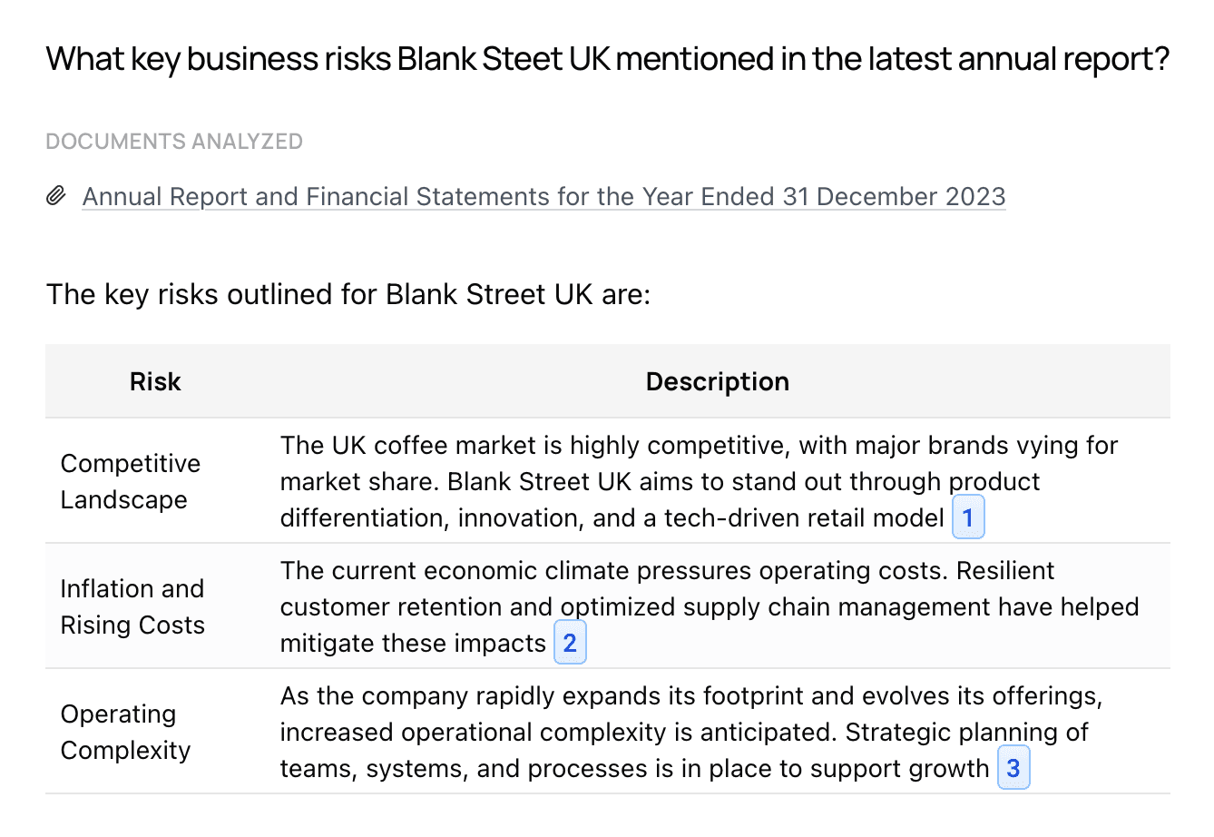The width and height of the screenshot is (1214, 837).
Task: Click the paperclip attachment icon
Action: (x=56, y=196)
